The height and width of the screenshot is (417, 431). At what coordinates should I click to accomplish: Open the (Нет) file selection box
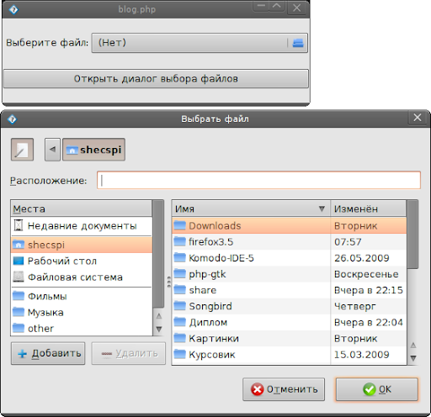[200, 43]
